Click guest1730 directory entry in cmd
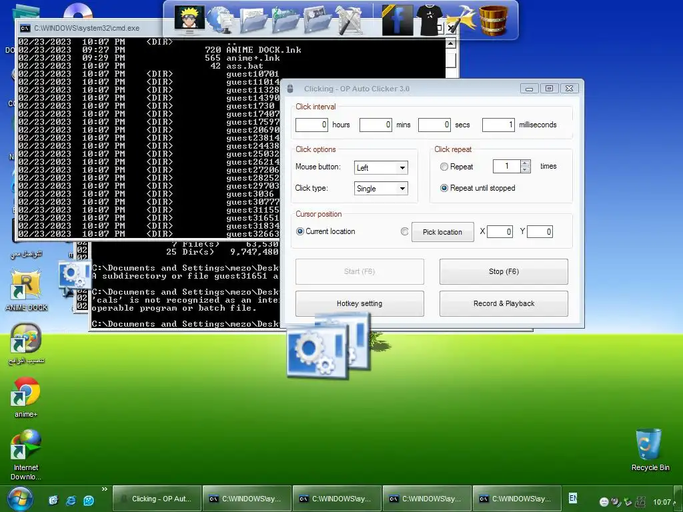Screen dimensions: 683x512 250,106
